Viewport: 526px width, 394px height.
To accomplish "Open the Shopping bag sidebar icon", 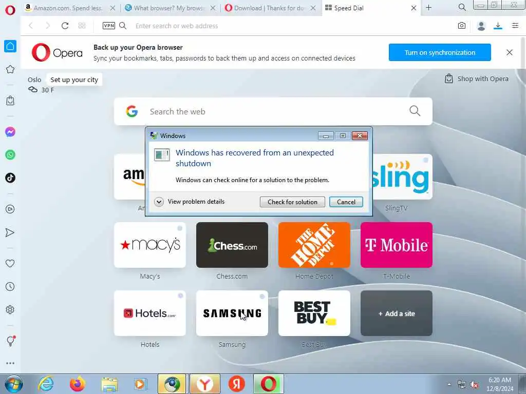I will (x=10, y=101).
